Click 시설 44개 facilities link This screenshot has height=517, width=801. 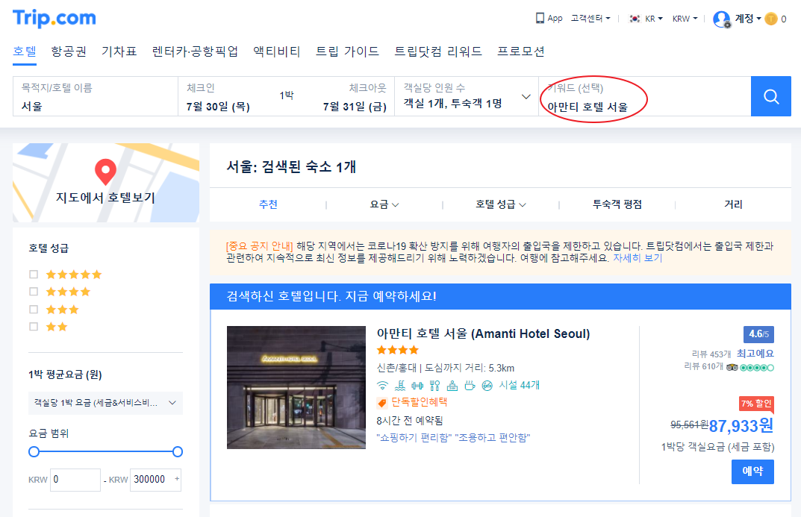pos(520,386)
